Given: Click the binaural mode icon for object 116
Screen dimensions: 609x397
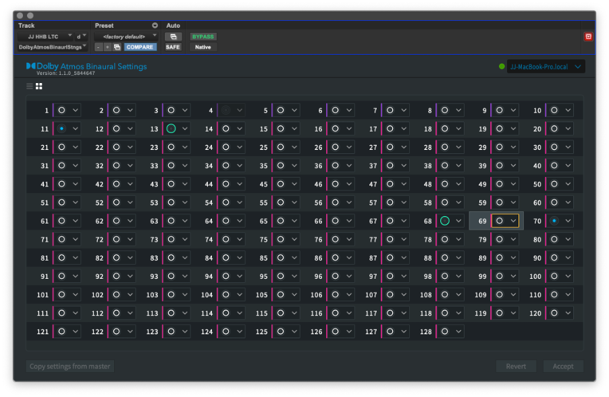Looking at the screenshot, I should pyautogui.click(x=335, y=313).
